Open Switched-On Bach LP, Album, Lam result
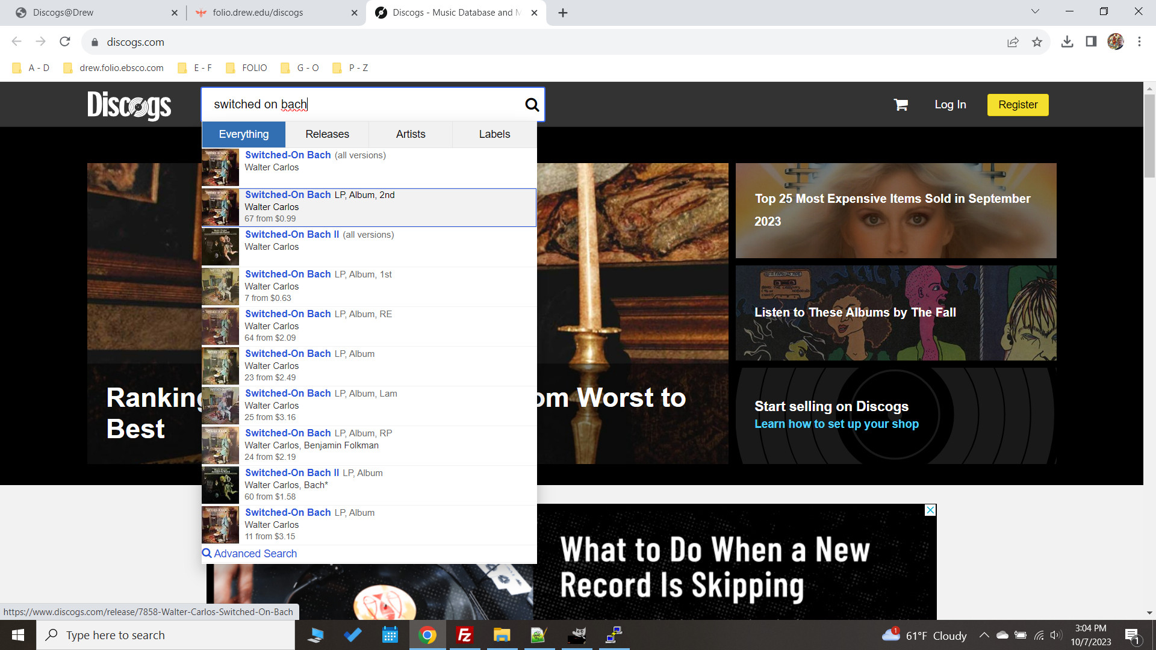Screen dimensions: 1156x650 coord(369,406)
